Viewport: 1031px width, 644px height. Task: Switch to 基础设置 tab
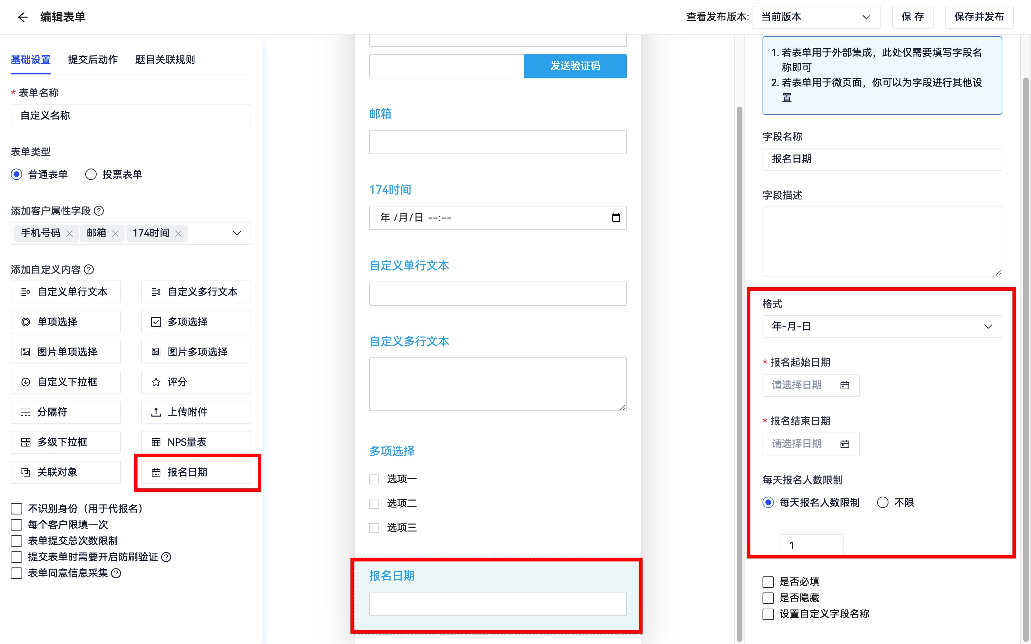coord(31,60)
